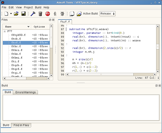
Task: Click the Name column header
Action: tap(17, 27)
